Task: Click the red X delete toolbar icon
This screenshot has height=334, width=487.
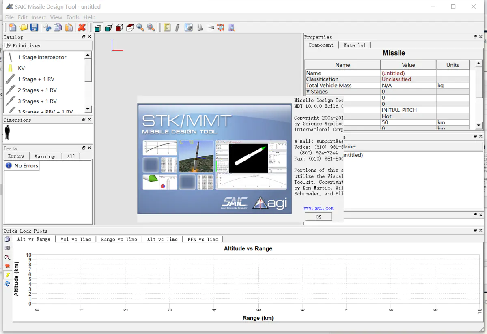Action: (x=81, y=27)
